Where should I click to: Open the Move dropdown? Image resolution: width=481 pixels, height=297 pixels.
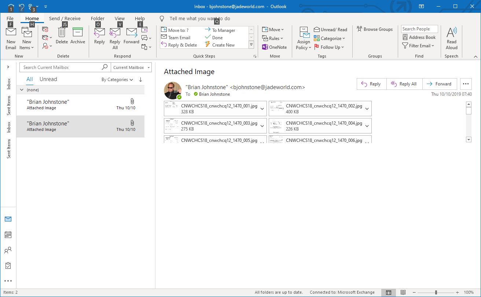tap(273, 30)
